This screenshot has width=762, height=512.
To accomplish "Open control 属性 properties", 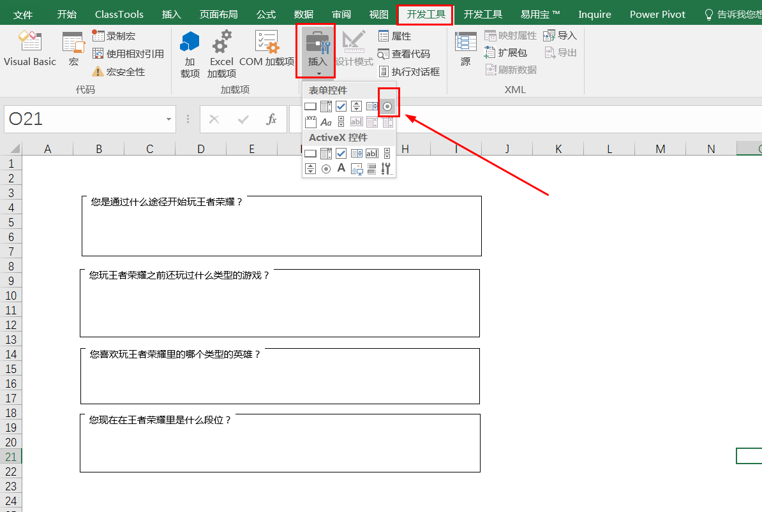I will pyautogui.click(x=394, y=36).
